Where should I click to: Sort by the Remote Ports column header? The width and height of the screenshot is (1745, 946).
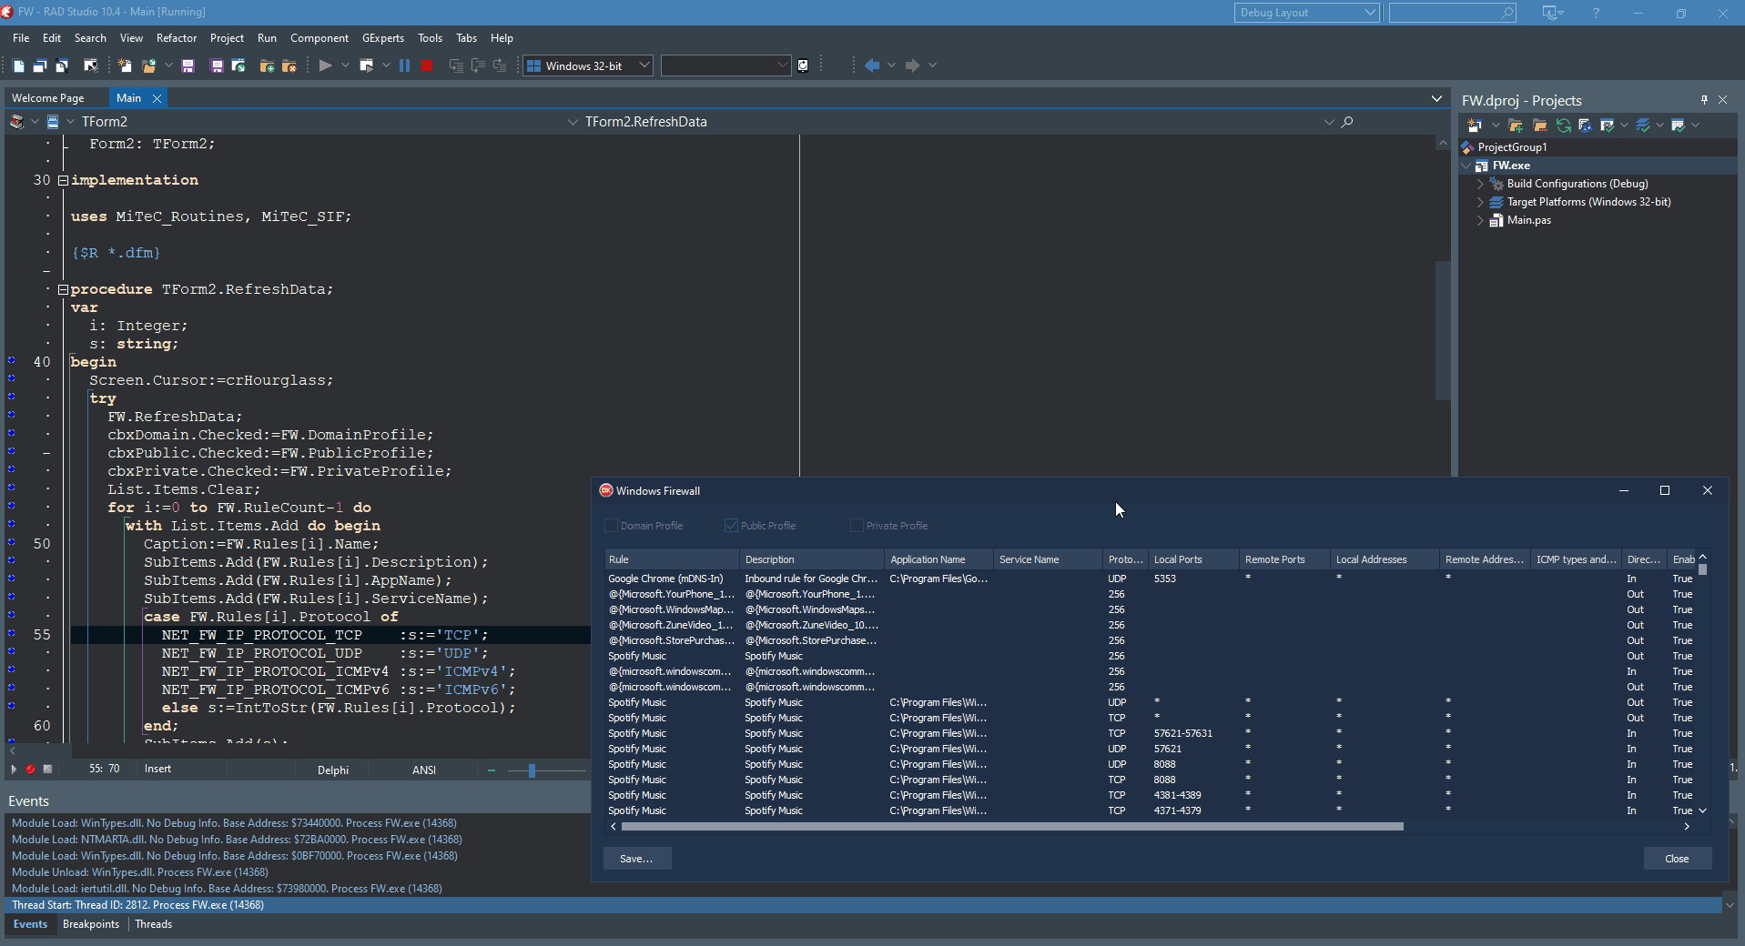1285,559
